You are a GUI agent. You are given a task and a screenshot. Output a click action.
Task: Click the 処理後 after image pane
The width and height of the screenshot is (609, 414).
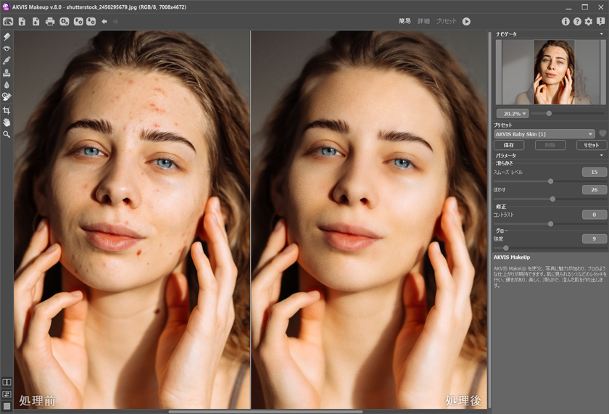pyautogui.click(x=369, y=220)
